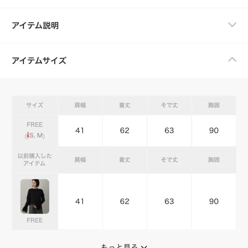The width and height of the screenshot is (248, 248).
Task: Click the サイズ header cell
Action: point(35,105)
